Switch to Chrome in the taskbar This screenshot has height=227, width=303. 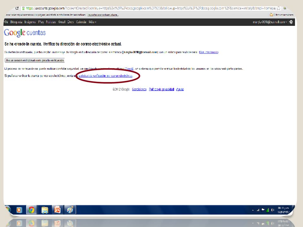tap(32, 210)
